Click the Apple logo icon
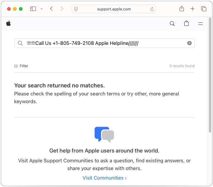213x187 pixels. point(8,23)
